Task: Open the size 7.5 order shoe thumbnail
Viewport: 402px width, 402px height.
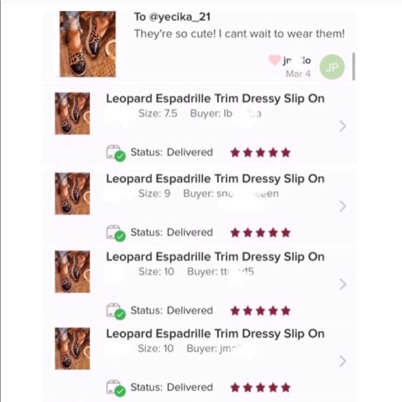Action: 73,113
